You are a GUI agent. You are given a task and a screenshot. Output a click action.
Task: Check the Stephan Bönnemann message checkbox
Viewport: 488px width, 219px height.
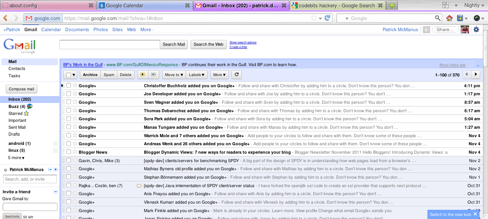coord(69,177)
